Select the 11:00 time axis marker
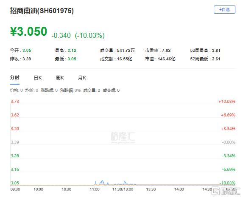243x198 pixels. [x=95, y=190]
